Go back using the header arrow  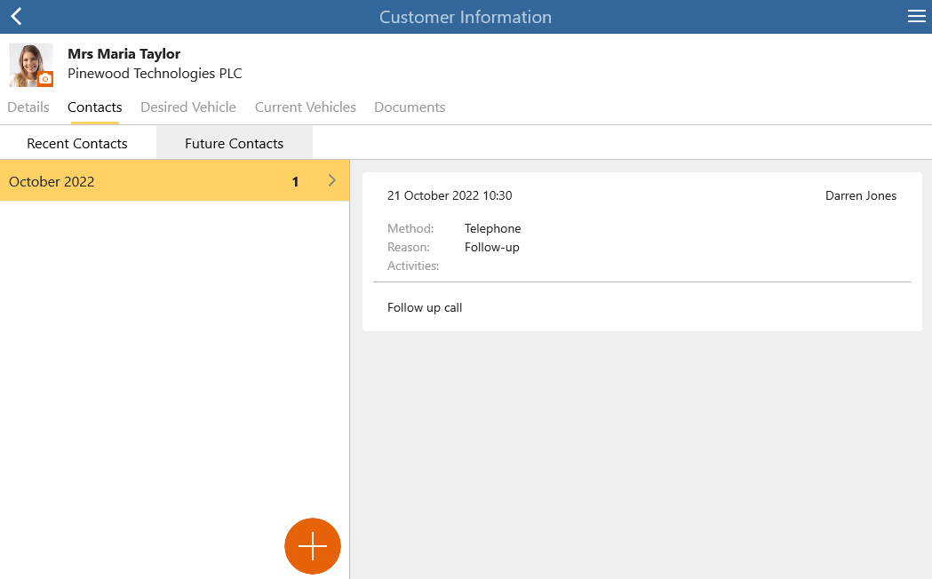17,17
